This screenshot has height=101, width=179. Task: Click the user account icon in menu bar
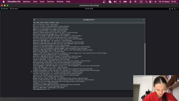pos(130,2)
